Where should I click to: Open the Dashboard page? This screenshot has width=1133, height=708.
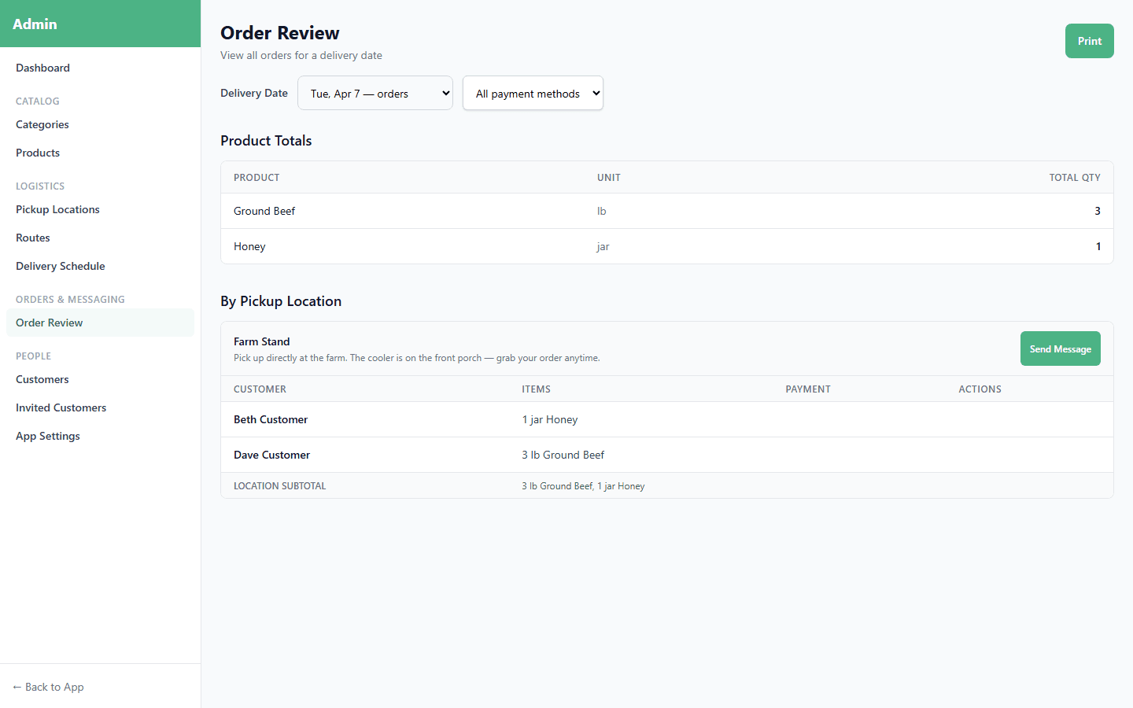pos(42,68)
